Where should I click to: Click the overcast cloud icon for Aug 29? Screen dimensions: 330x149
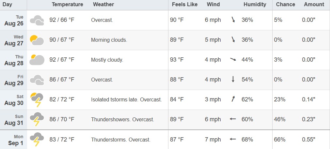37,80
